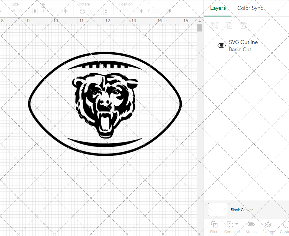The width and height of the screenshot is (289, 236).
Task: Click the Slice tool icon
Action: tap(214, 224)
